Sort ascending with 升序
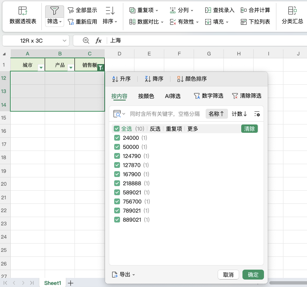Image resolution: width=307 pixels, height=287 pixels. [x=121, y=79]
